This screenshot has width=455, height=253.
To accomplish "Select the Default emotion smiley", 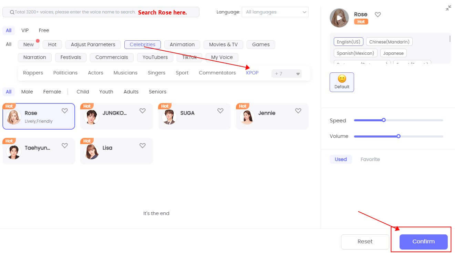I will pos(342,82).
